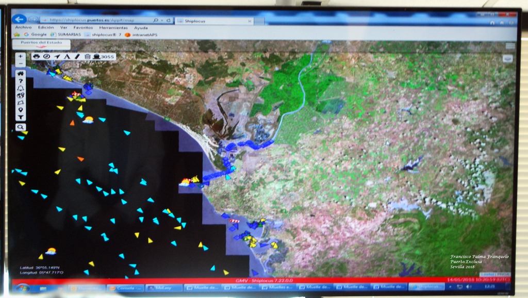Activate the navigation arrow tool
Screen dimensions: 528x298
[x=57, y=56]
